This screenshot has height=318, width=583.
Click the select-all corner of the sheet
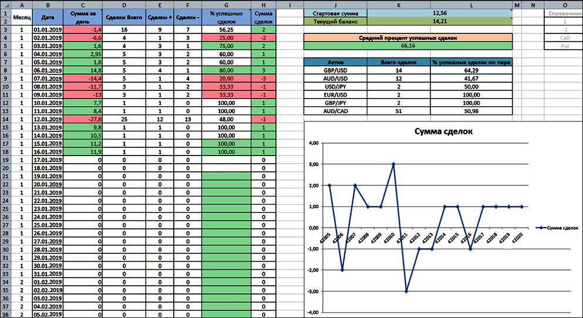coord(5,4)
